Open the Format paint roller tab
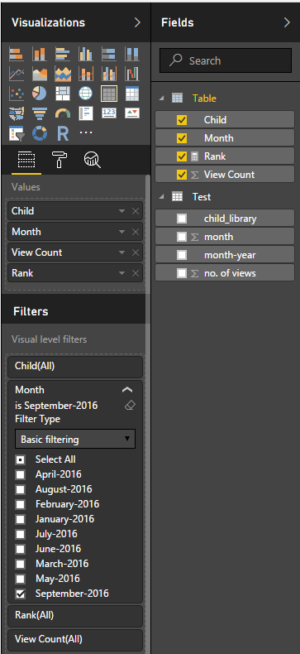Image resolution: width=300 pixels, height=654 pixels. click(60, 159)
